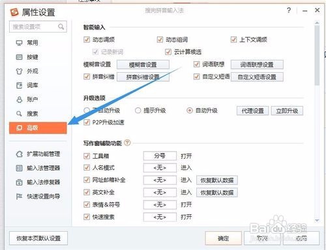Click the 立即升级 button
The width and height of the screenshot is (326, 250).
point(287,111)
